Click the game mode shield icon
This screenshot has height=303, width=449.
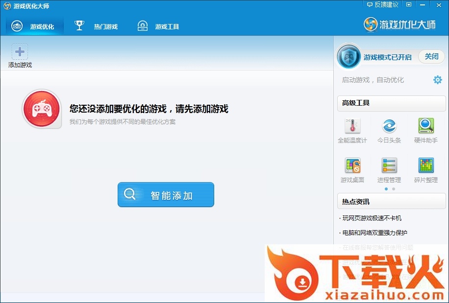(349, 57)
